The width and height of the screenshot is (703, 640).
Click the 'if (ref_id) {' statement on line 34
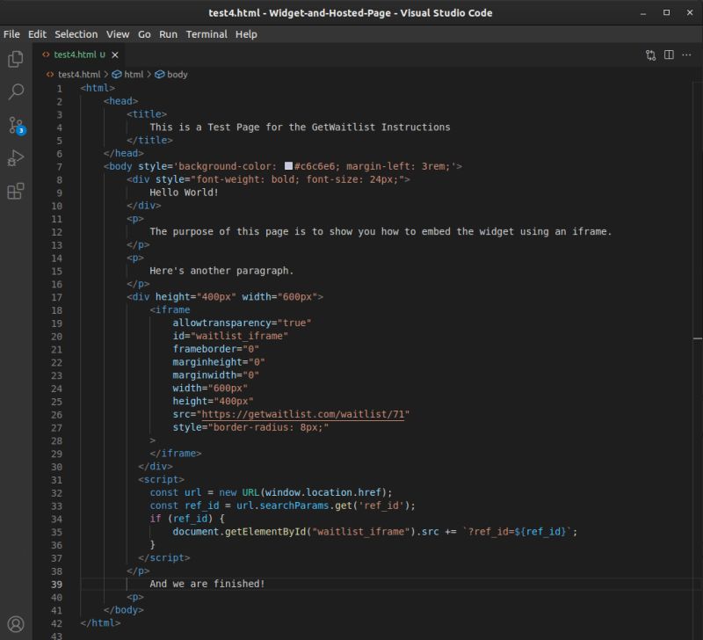(x=187, y=519)
